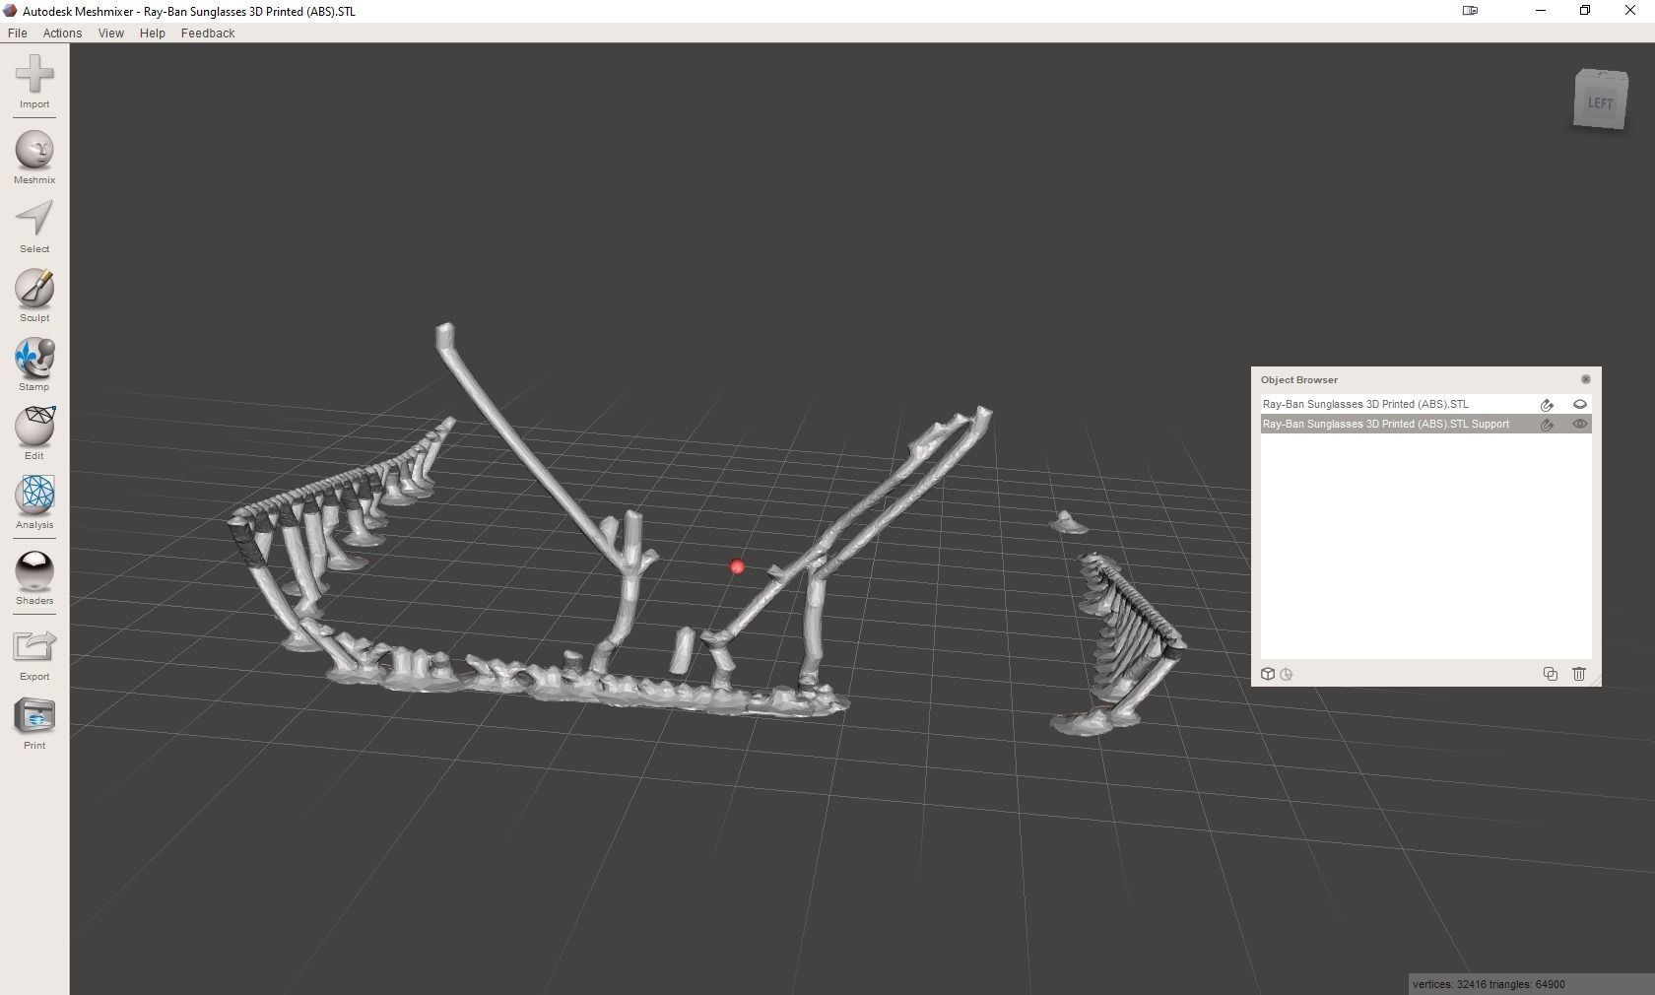1655x995 pixels.
Task: Select the Ray-Ban Sunglasses .STL object row
Action: pos(1425,404)
